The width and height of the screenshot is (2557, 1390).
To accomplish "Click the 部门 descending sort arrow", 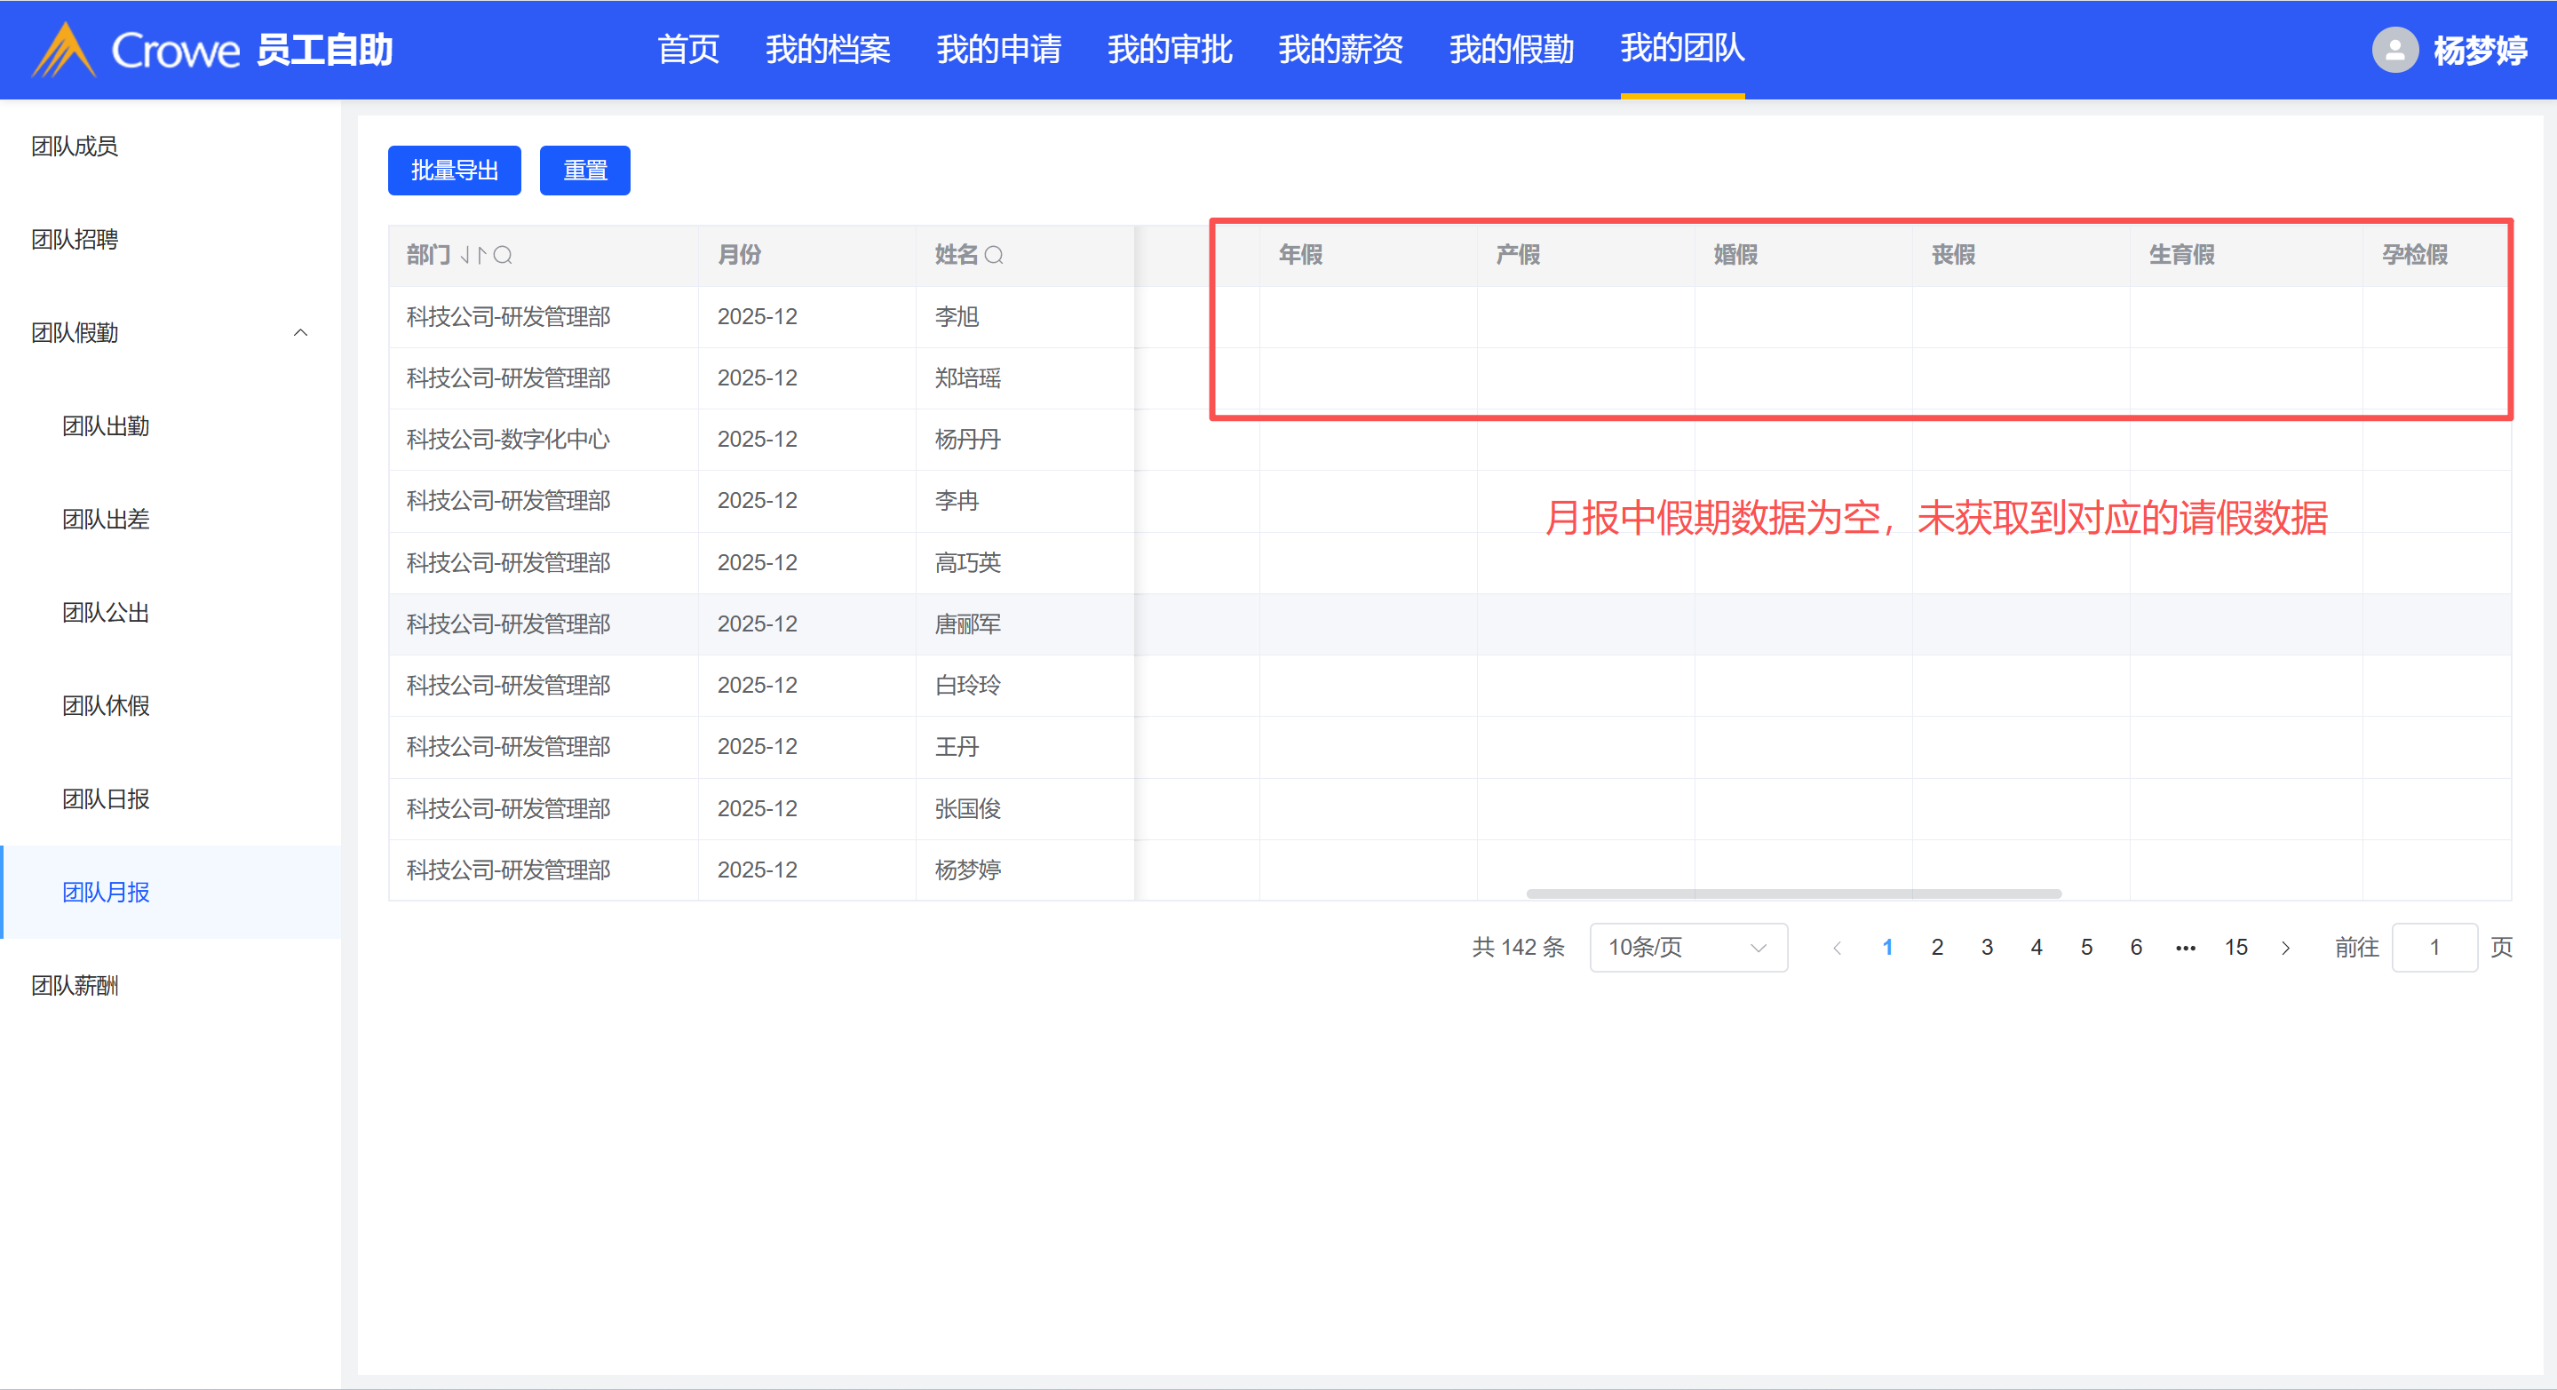I will (465, 255).
